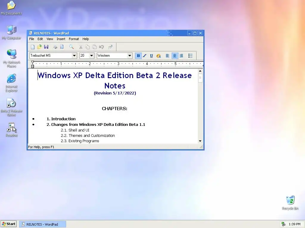Toggle Underline formatting button
The image size is (305, 228).
(151, 56)
